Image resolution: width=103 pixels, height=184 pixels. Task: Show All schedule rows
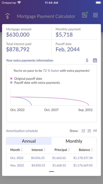point(95,131)
